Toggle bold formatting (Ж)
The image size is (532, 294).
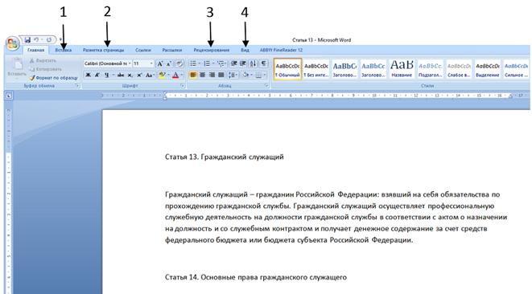(x=88, y=75)
